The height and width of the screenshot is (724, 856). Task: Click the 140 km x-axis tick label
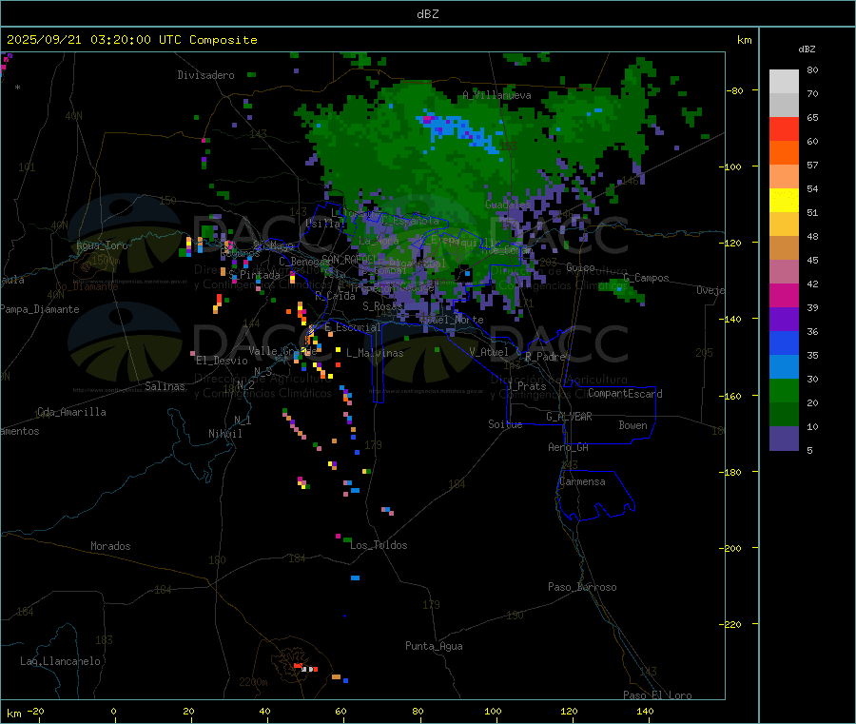click(645, 711)
